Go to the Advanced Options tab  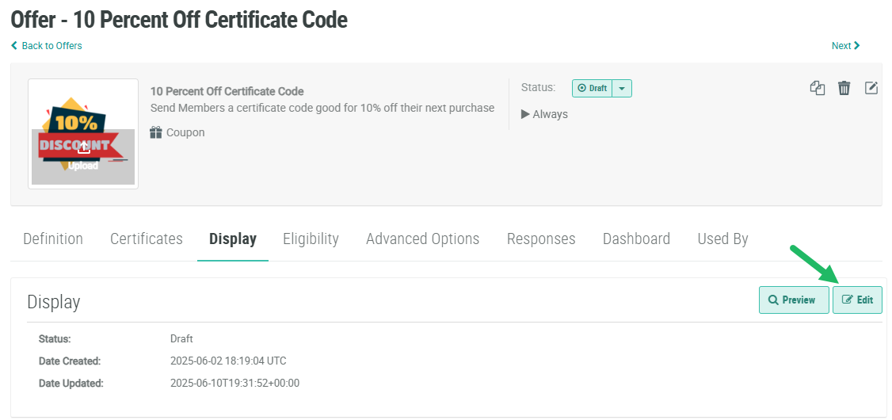pos(422,239)
